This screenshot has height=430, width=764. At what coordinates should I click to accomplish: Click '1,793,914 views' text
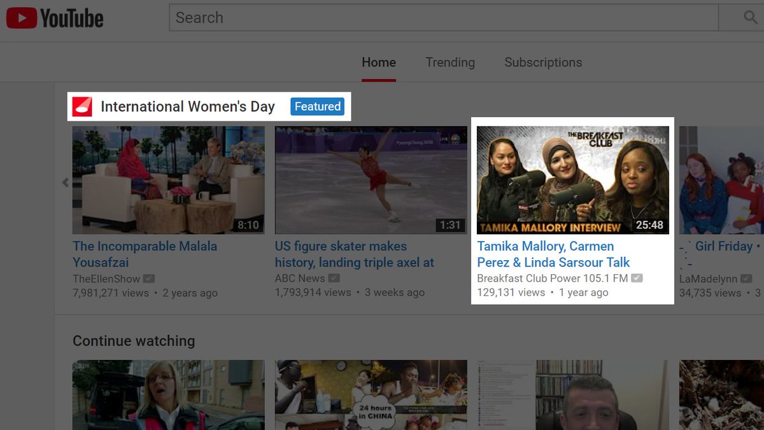click(313, 293)
